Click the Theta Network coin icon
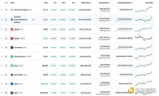 (x=12, y=57)
